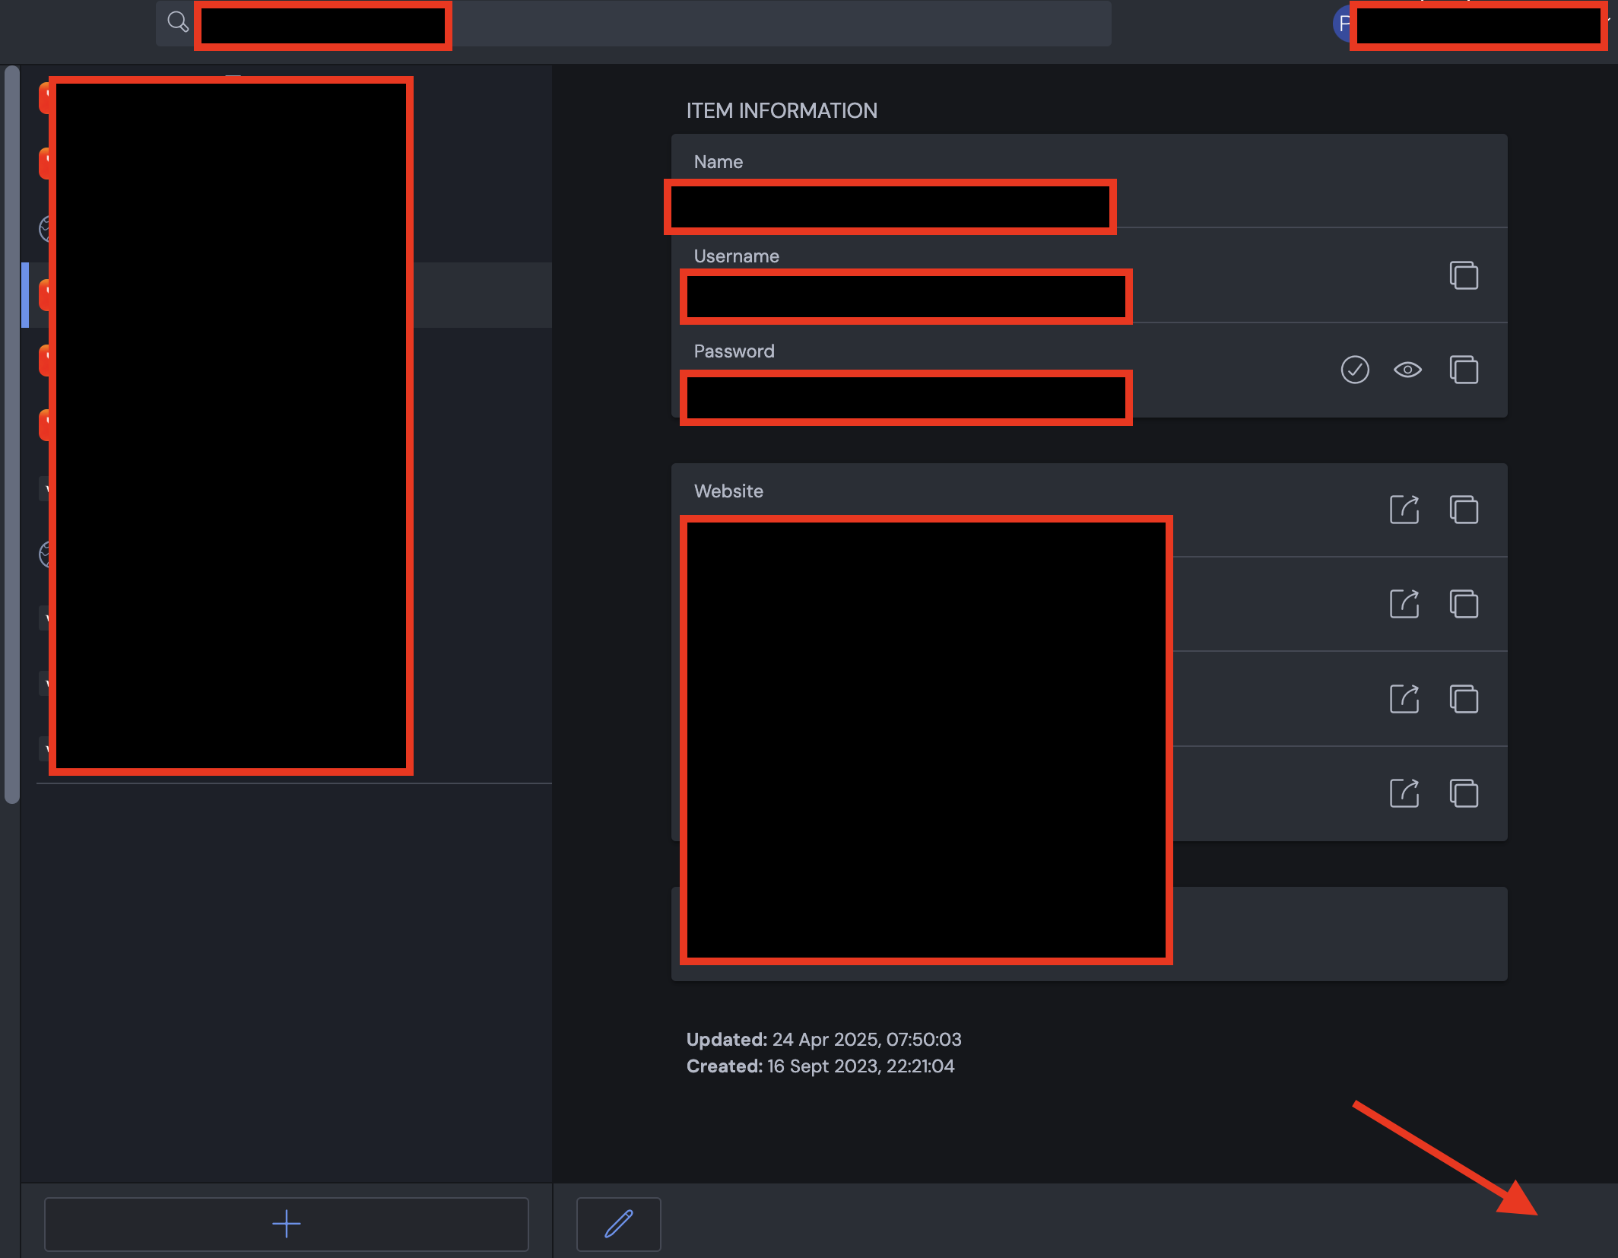Click the search magnifier icon

178,22
